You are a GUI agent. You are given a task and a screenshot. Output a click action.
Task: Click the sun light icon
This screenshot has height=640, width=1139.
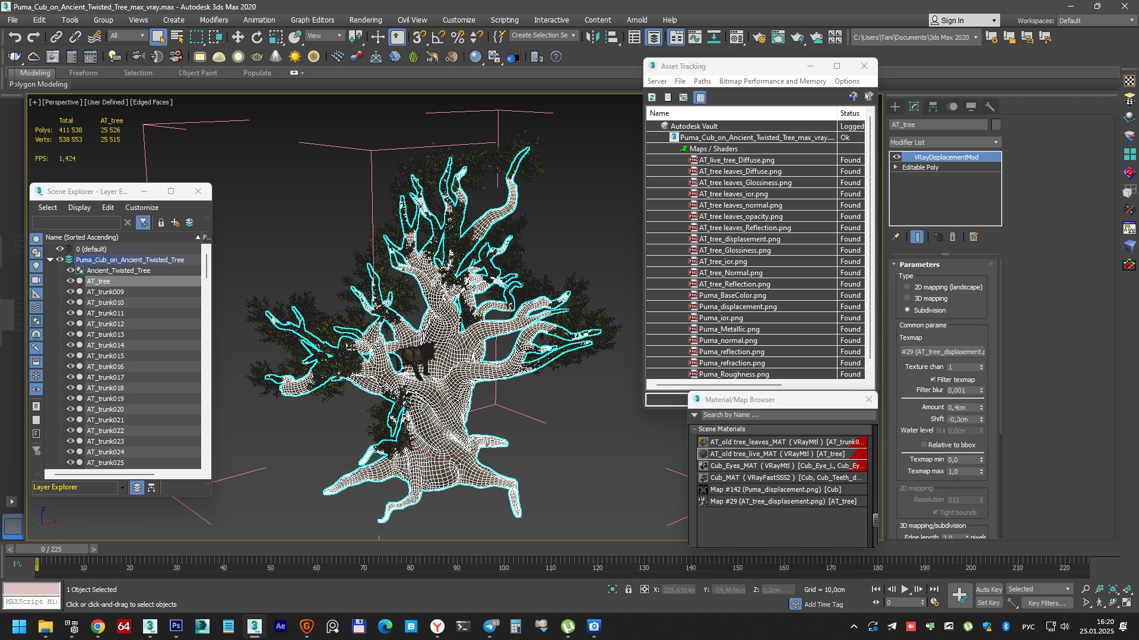[x=295, y=56]
